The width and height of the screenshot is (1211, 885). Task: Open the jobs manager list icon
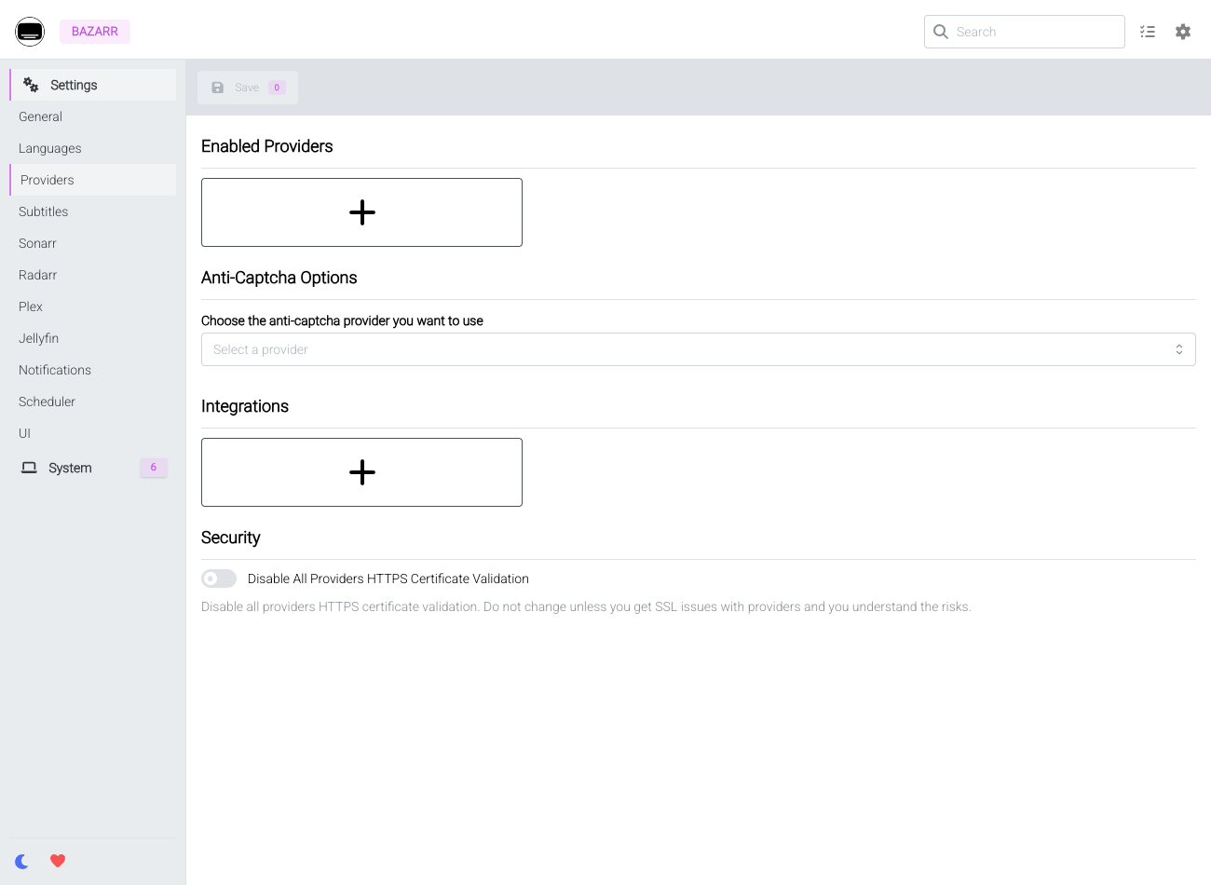1148,32
